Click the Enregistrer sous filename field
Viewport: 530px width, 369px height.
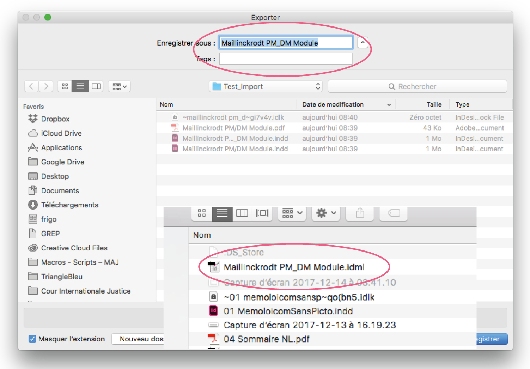286,43
